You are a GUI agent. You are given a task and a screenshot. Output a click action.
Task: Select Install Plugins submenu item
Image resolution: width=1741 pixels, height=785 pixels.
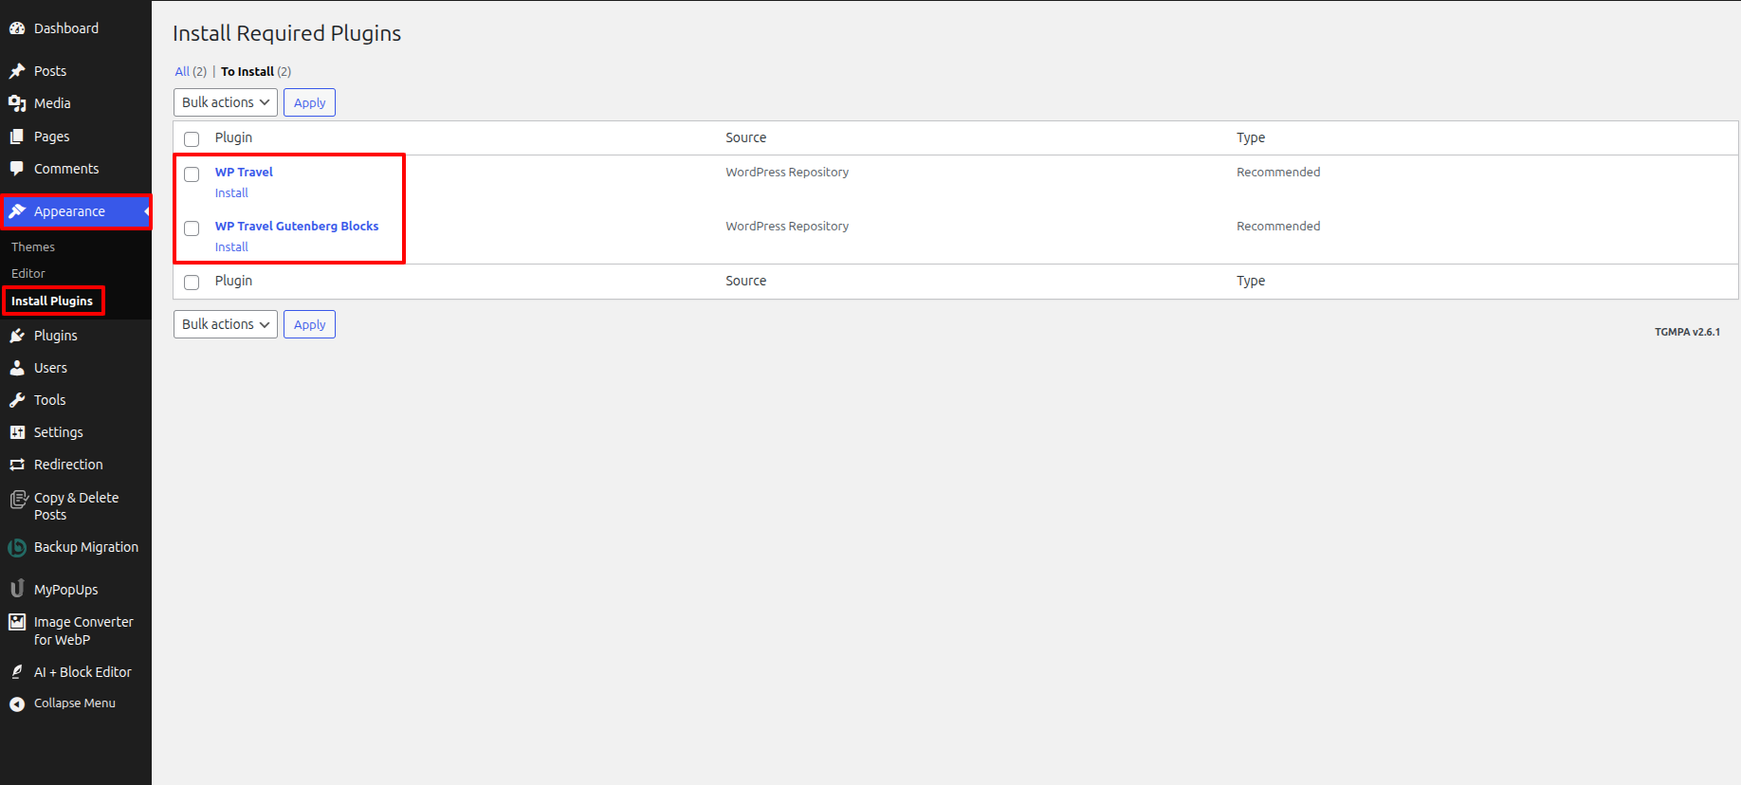52,301
